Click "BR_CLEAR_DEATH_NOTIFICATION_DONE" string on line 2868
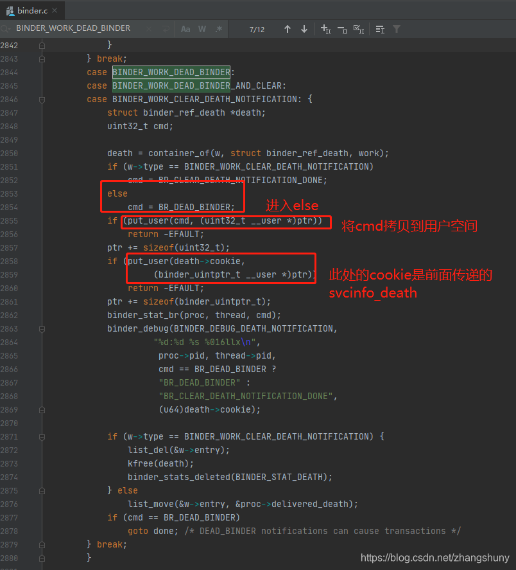 245,396
